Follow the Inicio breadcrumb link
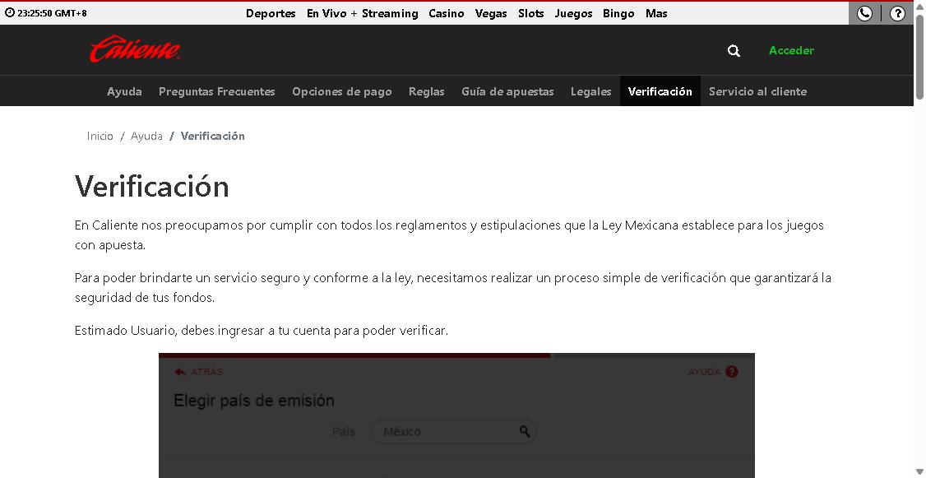Image resolution: width=926 pixels, height=478 pixels. 100,136
